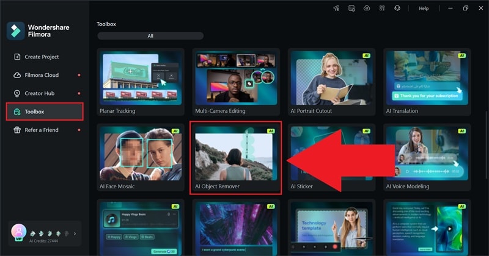Click the Toolbox briefcase icon in sidebar
The width and height of the screenshot is (489, 256).
17,112
